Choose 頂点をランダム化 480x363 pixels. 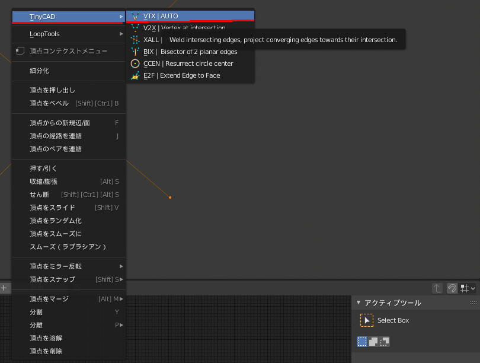[x=69, y=221]
